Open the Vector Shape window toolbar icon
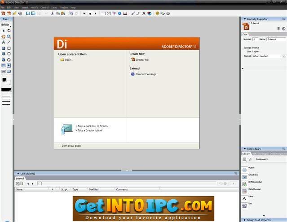This screenshot has width=287, height=222. coord(138,13)
